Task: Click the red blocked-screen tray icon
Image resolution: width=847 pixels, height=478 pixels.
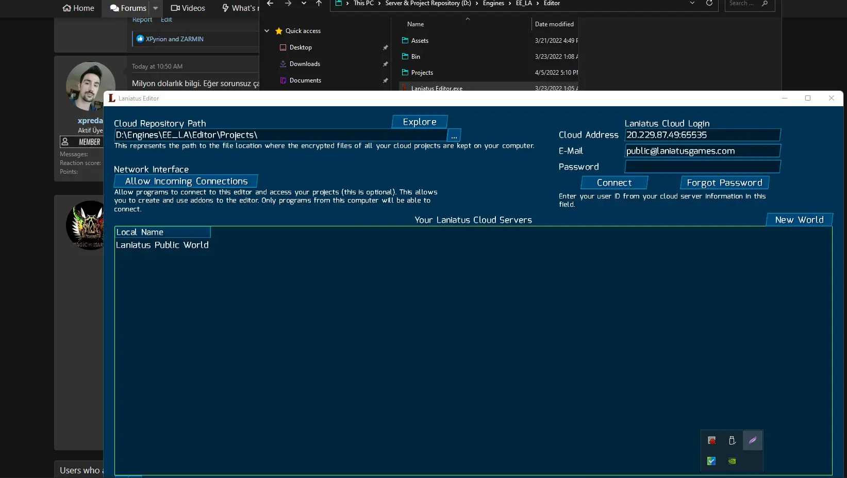Action: pos(711,440)
